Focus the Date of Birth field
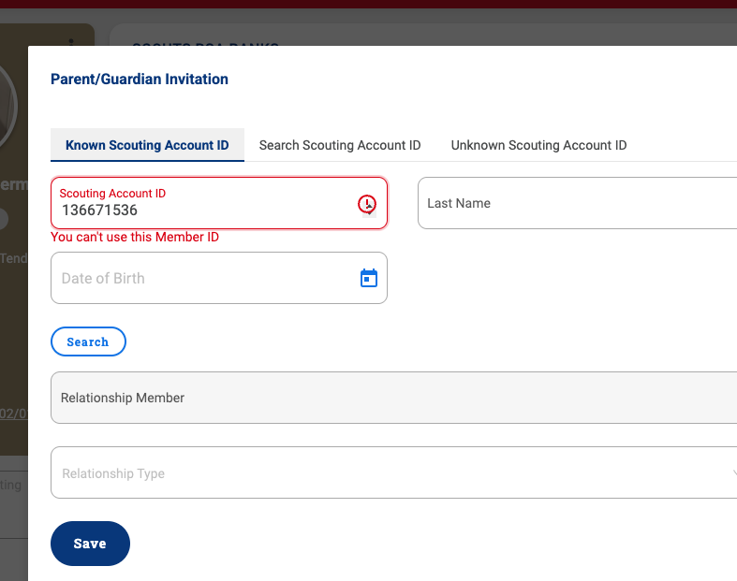 (x=219, y=278)
